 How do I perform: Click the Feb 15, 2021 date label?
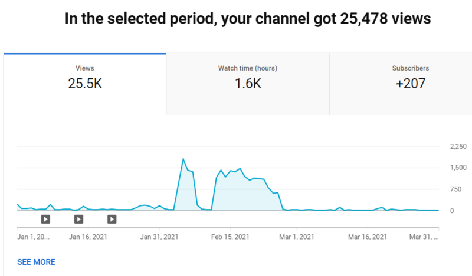(x=230, y=237)
